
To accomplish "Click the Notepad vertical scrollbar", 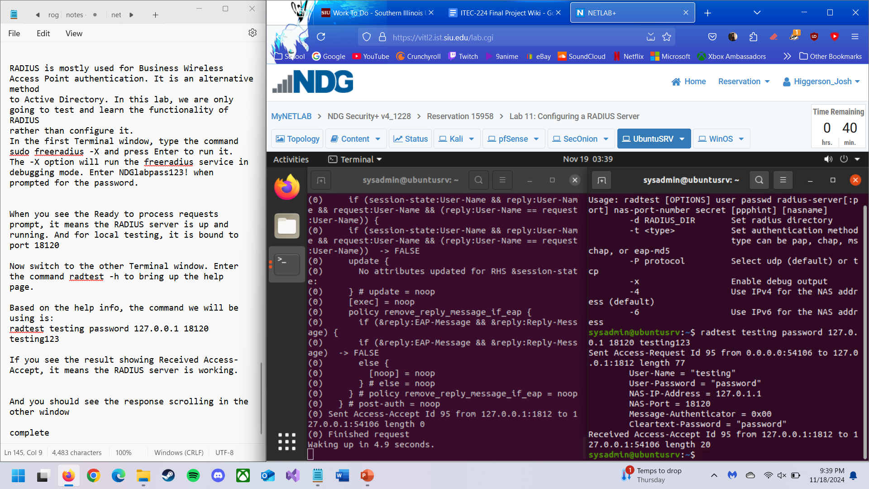I will tap(261, 398).
